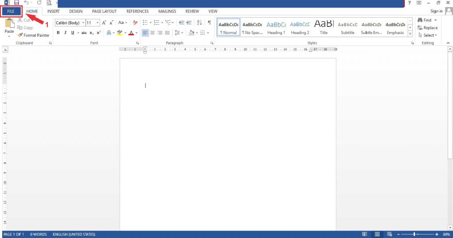Select the bullets list icon
The image size is (453, 238).
(145, 23)
